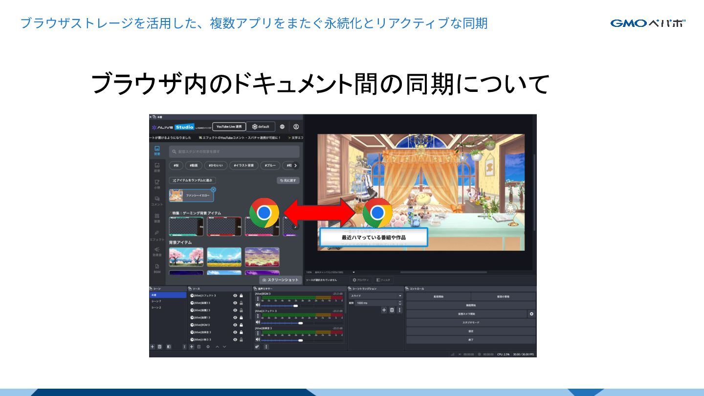Delete selected source with the trash icon
Image resolution: width=704 pixels, height=396 pixels.
point(199,347)
